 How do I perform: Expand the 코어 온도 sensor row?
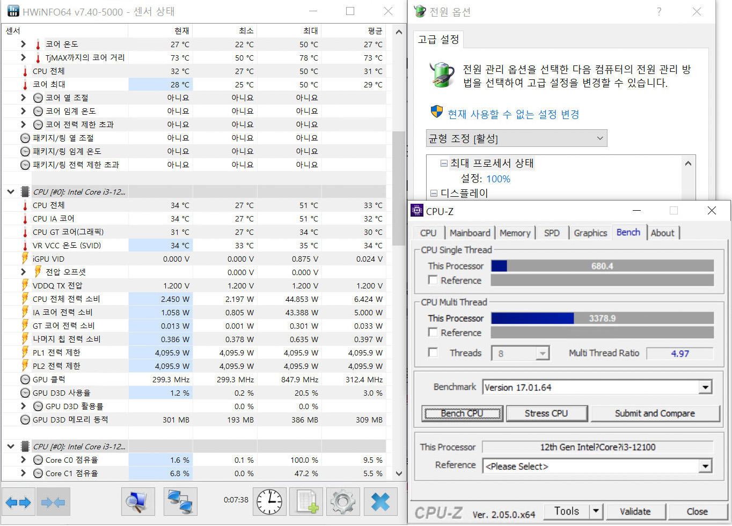coord(23,44)
